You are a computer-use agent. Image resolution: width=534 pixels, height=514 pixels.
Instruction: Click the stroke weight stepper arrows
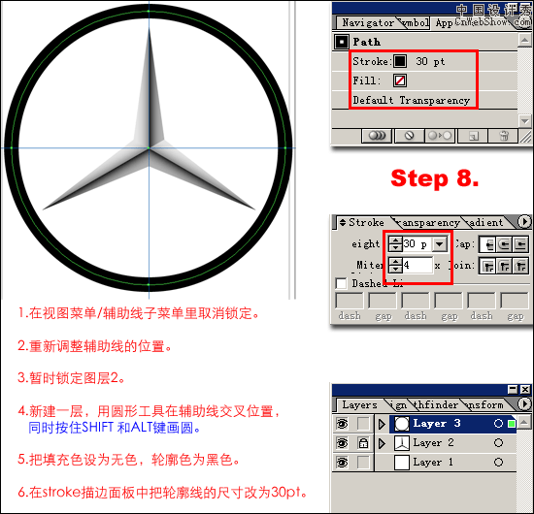(395, 243)
